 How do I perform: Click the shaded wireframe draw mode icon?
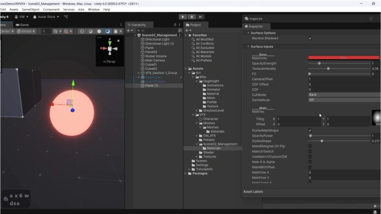tap(90, 31)
